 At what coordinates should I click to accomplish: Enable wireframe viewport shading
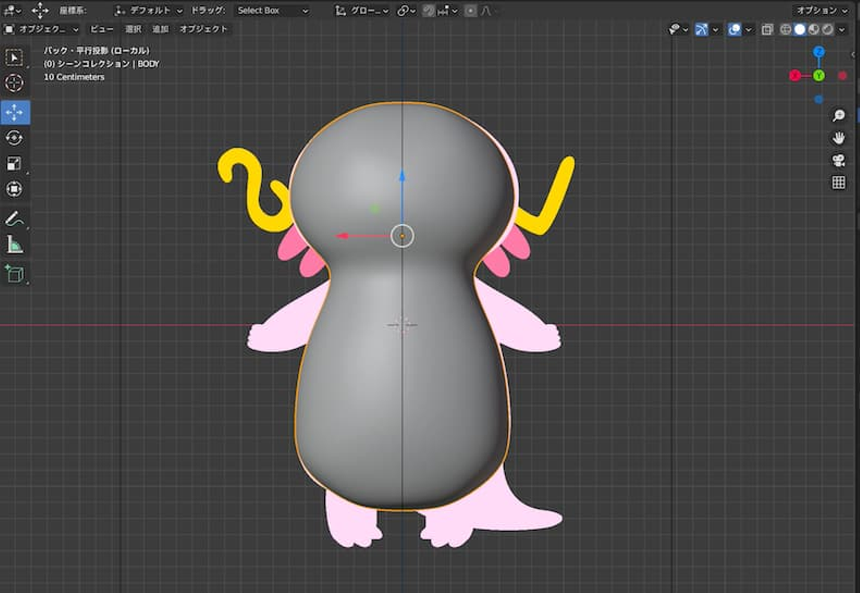[786, 29]
